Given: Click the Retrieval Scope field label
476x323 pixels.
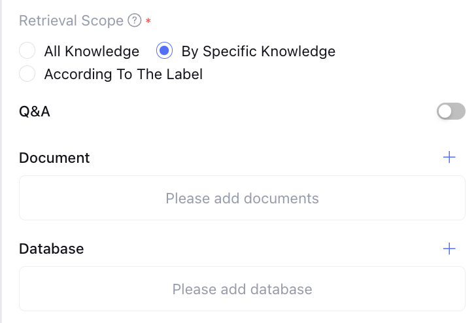Looking at the screenshot, I should [x=71, y=21].
